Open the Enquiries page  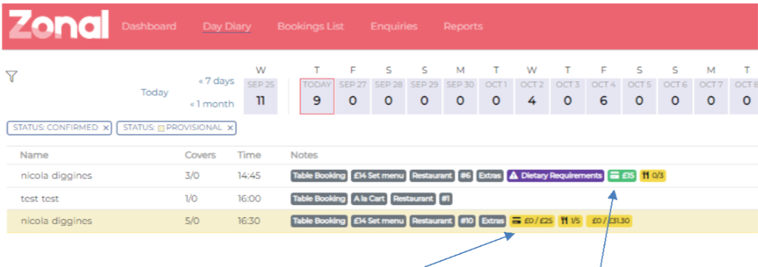tap(394, 26)
